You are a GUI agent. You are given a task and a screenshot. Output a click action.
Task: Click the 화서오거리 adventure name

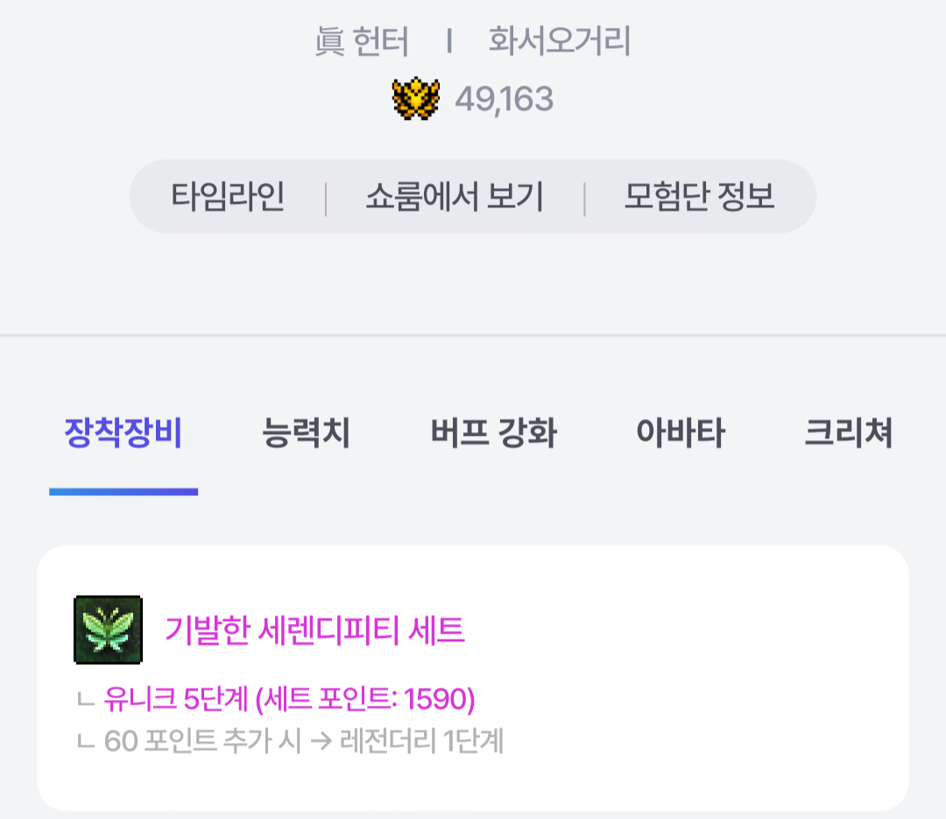(x=559, y=42)
